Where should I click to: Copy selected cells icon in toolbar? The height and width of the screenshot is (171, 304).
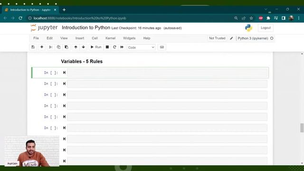pyautogui.click(x=58, y=47)
